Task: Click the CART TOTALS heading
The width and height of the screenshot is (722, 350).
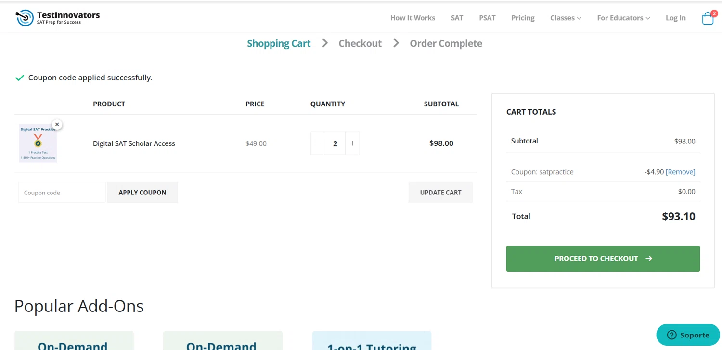Action: (x=531, y=112)
